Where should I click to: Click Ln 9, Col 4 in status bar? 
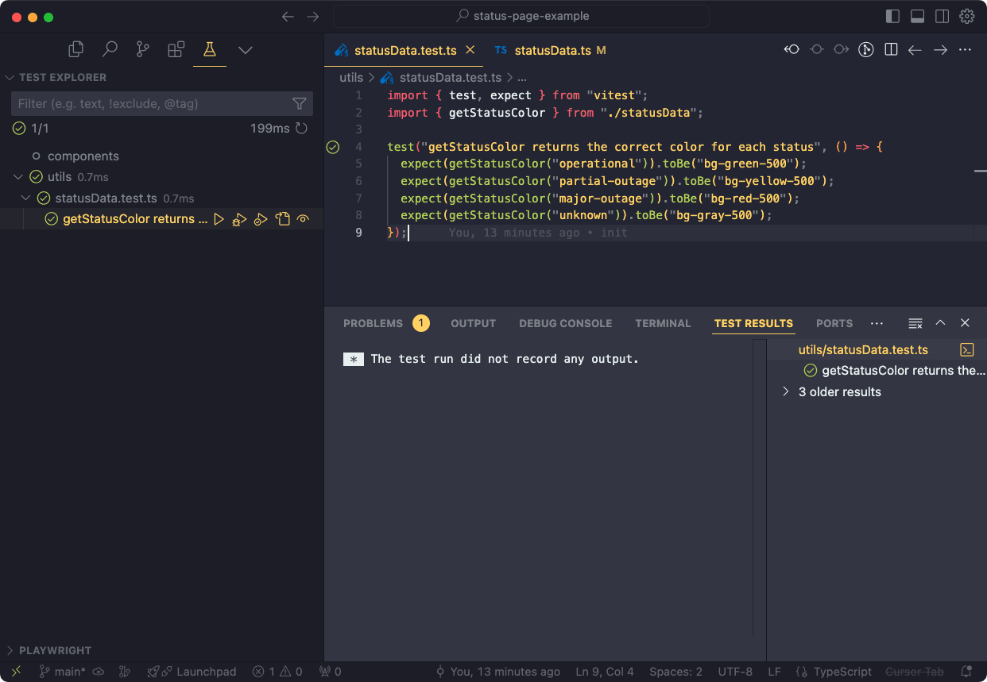[604, 671]
